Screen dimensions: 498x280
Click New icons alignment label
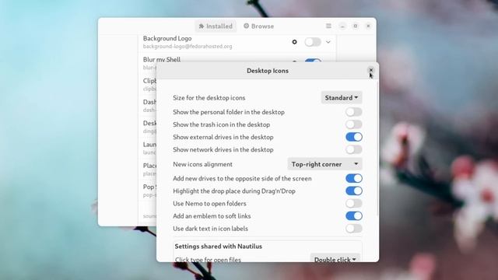click(202, 164)
